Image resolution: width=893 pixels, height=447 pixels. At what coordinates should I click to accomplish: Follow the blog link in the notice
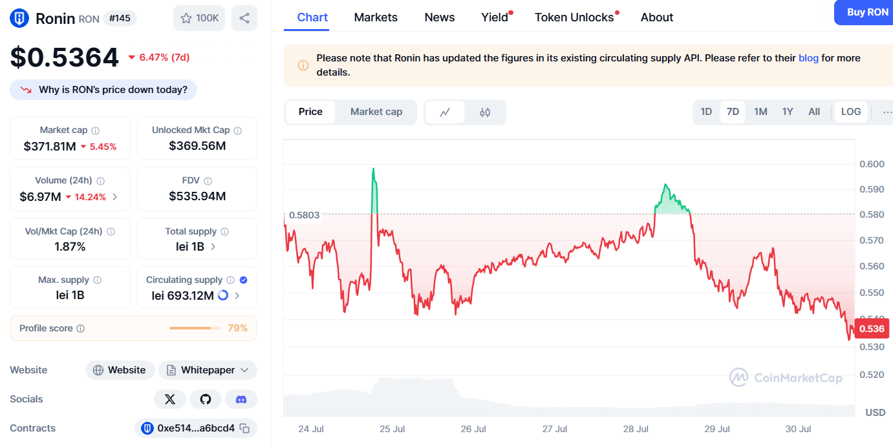[x=808, y=58]
